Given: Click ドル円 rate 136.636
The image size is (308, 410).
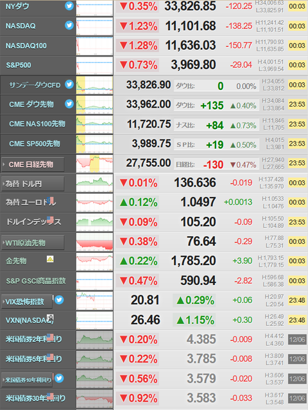Looking at the screenshot, I should pos(195,182).
